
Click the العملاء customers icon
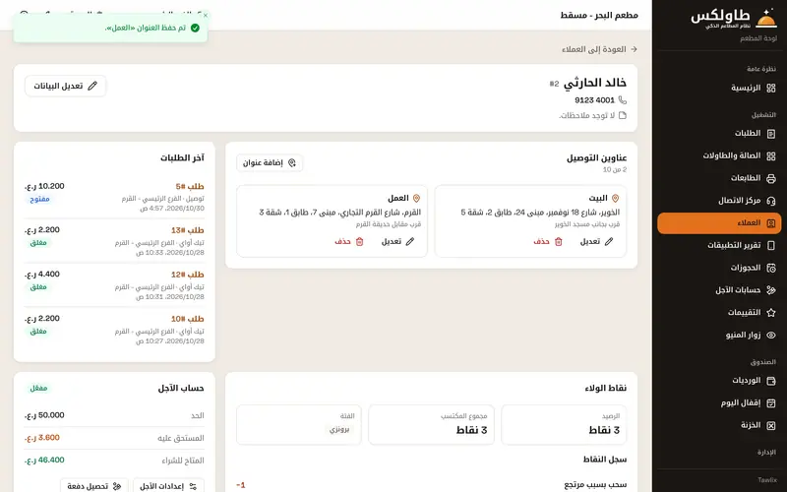771,223
